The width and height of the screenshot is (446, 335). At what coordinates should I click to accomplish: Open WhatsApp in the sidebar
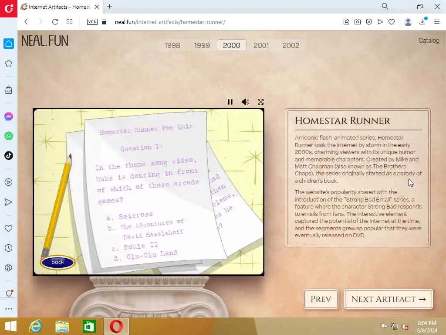click(9, 136)
